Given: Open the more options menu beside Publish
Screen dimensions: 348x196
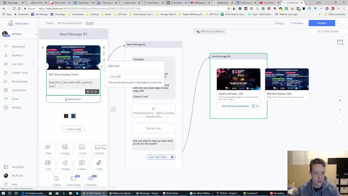Looking at the screenshot, I should [x=338, y=23].
